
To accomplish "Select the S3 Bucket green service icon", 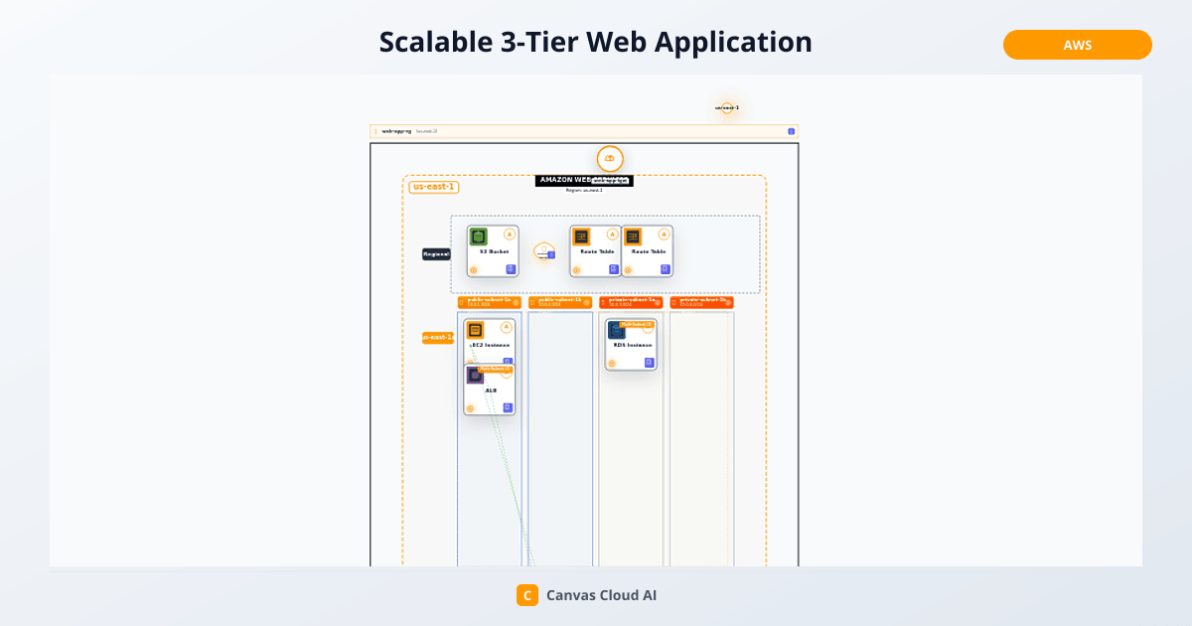I will pyautogui.click(x=479, y=236).
